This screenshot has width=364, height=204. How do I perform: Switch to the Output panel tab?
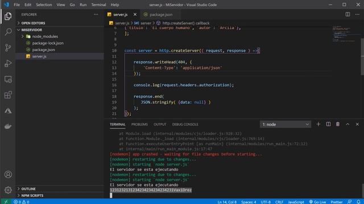point(160,124)
